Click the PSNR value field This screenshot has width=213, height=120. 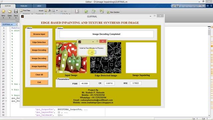[x=85, y=83]
